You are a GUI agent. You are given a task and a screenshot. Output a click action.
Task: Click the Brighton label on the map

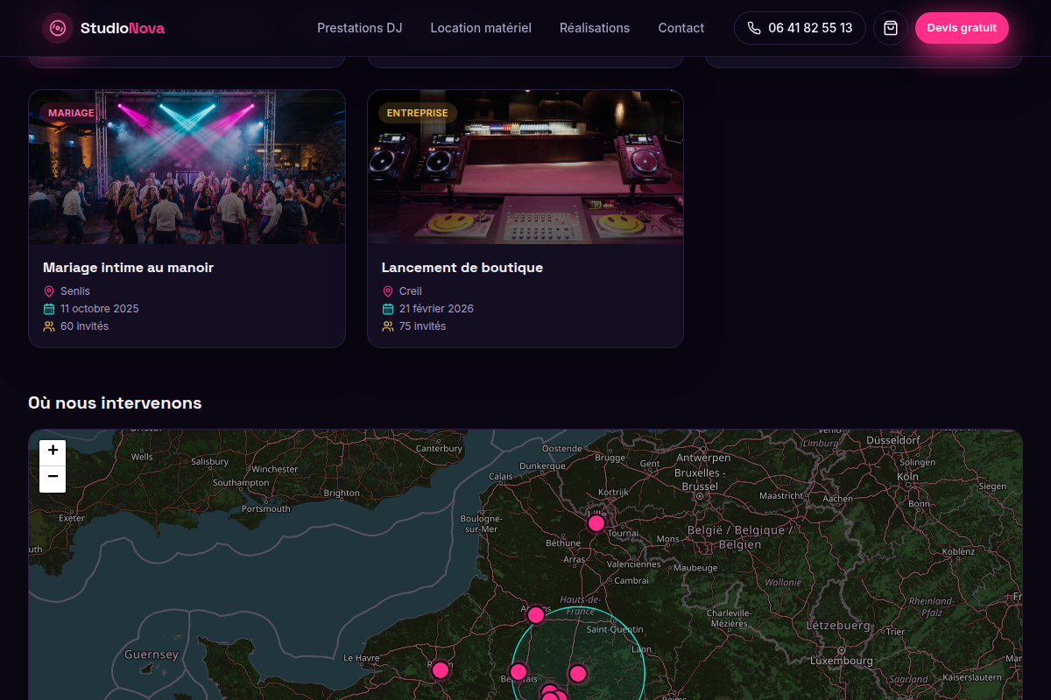(x=342, y=493)
